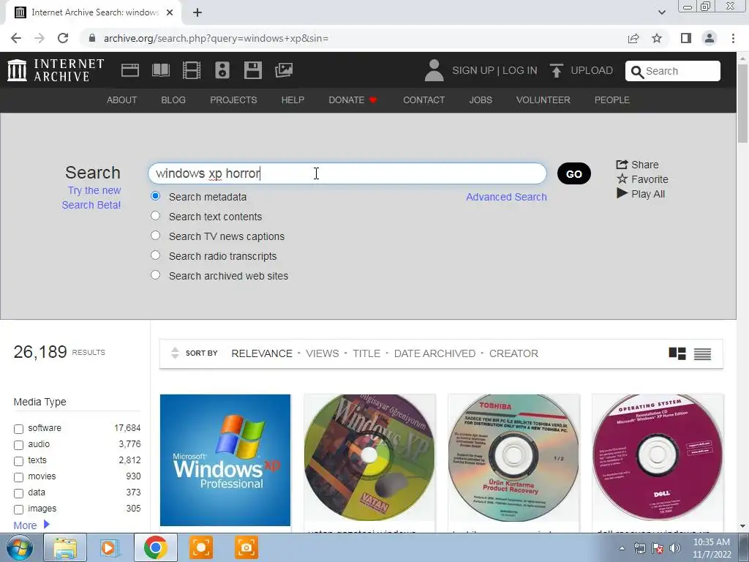
Task: Switch to list view icon
Action: click(x=702, y=353)
